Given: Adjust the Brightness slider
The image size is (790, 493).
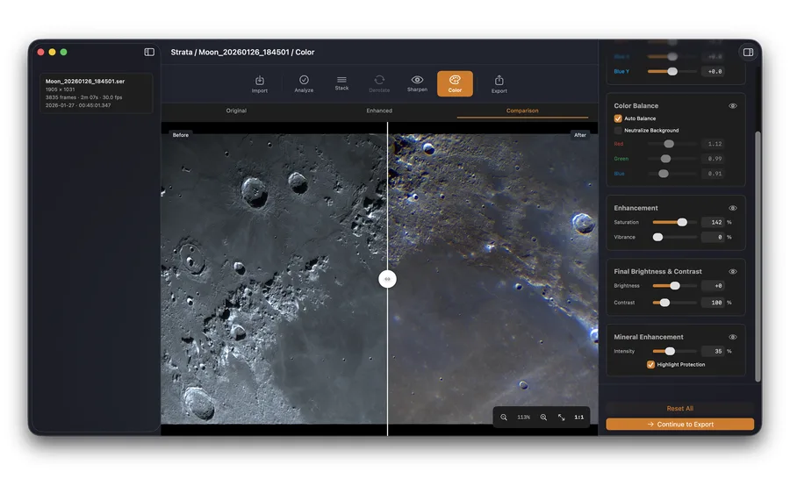Looking at the screenshot, I should pos(674,286).
